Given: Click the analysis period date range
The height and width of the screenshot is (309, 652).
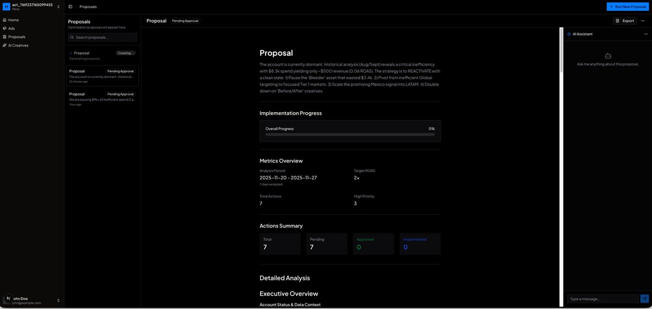Looking at the screenshot, I should [x=288, y=178].
